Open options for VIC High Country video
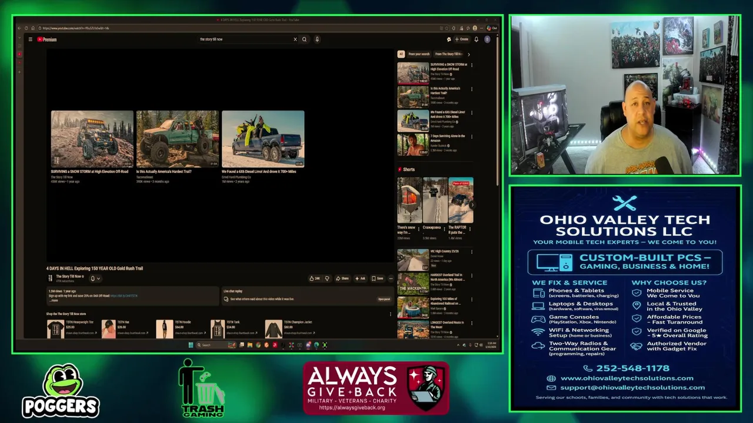The image size is (753, 423). click(x=471, y=252)
